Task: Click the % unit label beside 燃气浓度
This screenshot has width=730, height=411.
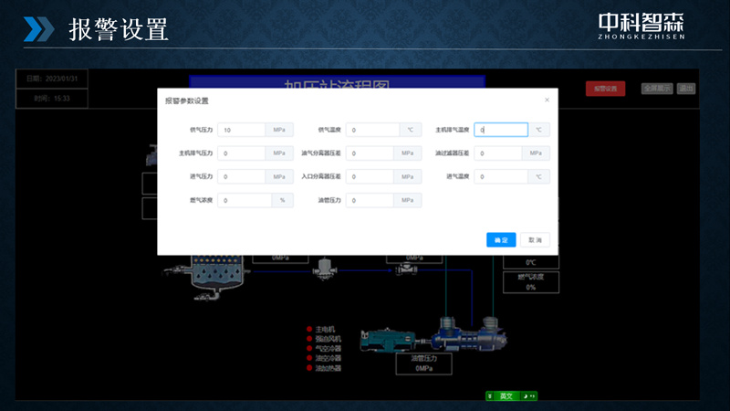Action: 283,200
